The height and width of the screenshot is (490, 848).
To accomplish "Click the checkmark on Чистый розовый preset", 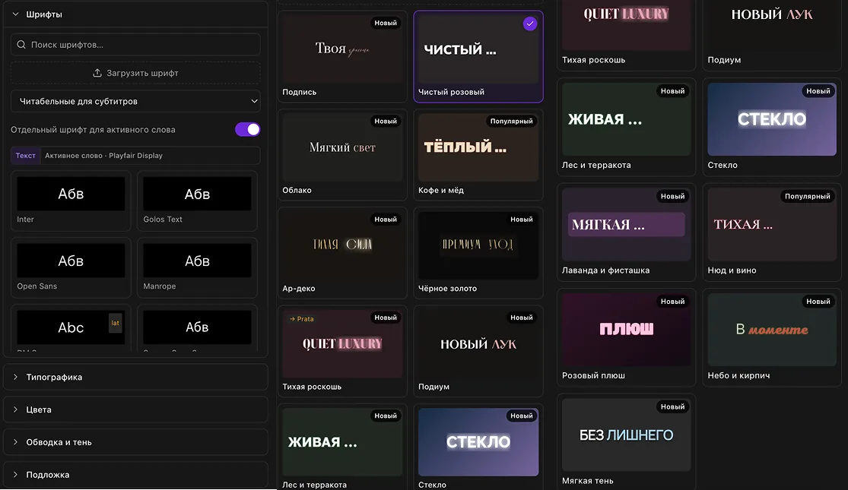I will (530, 24).
